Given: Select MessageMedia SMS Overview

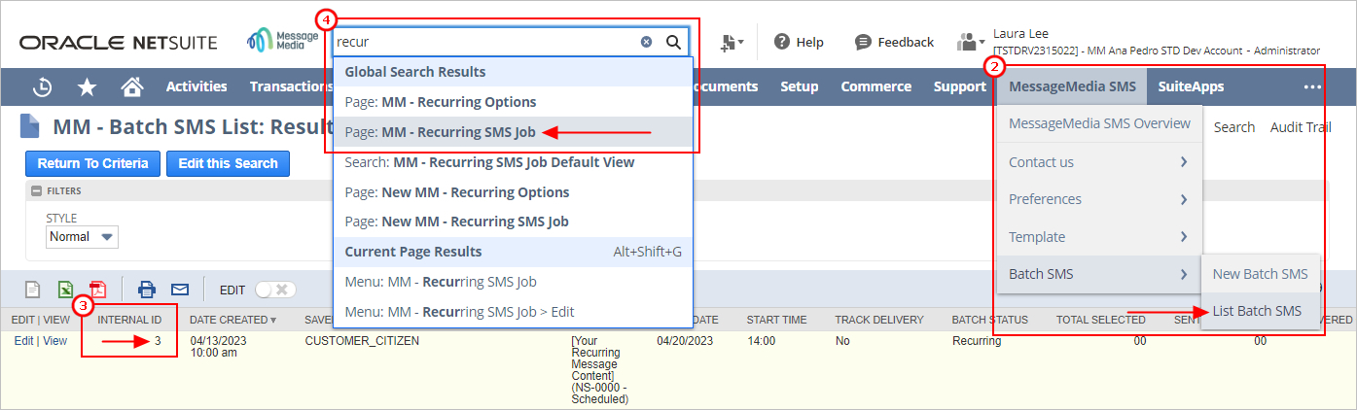Looking at the screenshot, I should [x=1099, y=123].
